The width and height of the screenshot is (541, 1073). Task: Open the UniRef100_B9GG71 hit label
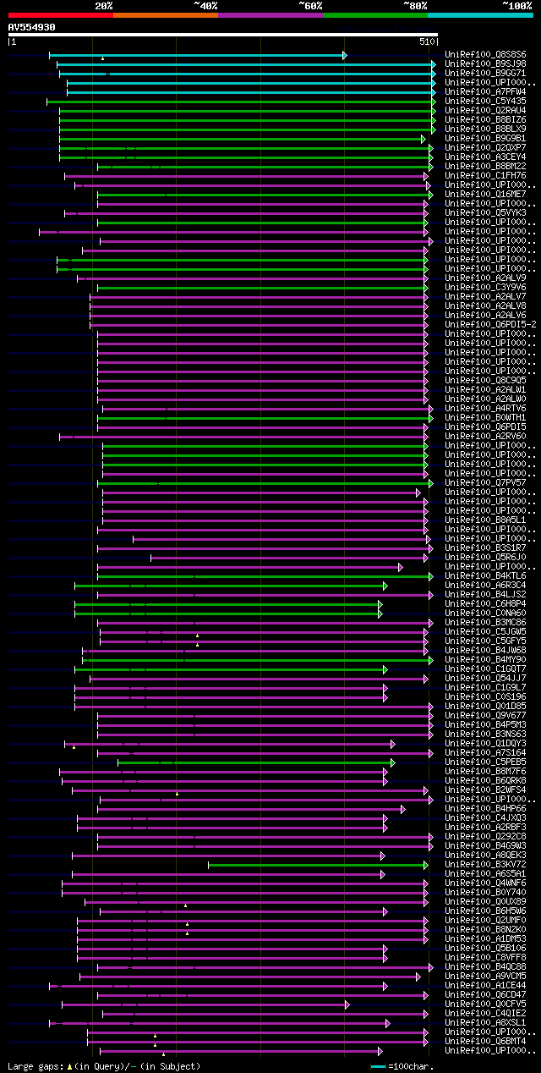[486, 74]
